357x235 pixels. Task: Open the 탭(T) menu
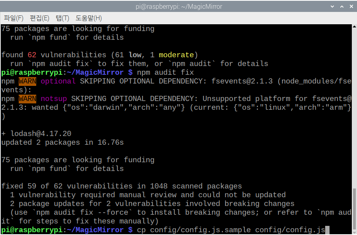[62, 18]
